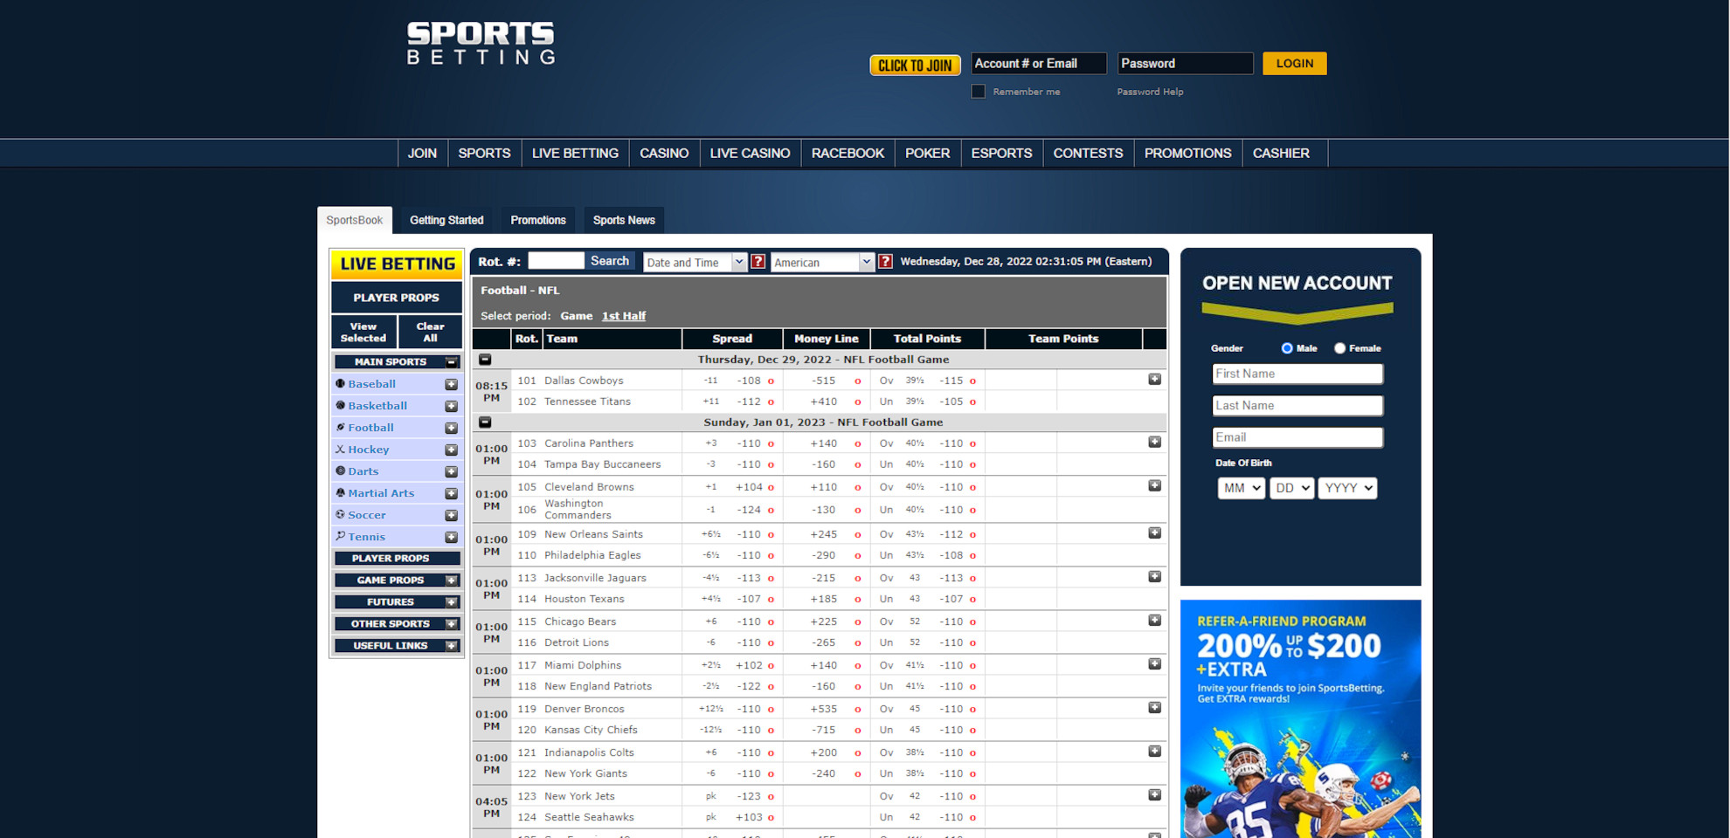Select the Male gender radio button
Viewport: 1730px width, 838px height.
1287,348
